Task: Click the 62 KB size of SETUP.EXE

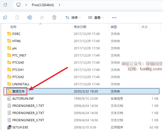Action: coord(154,127)
